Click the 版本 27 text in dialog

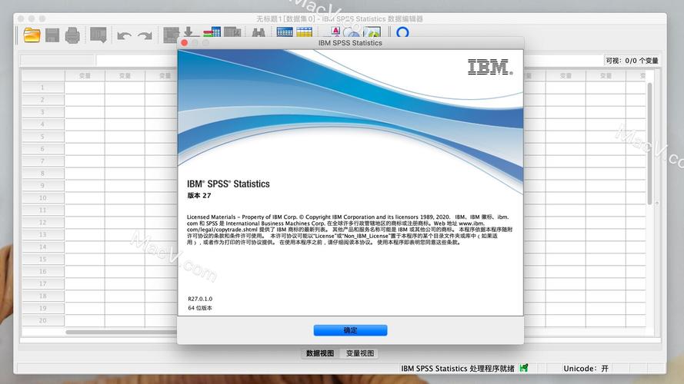point(199,196)
